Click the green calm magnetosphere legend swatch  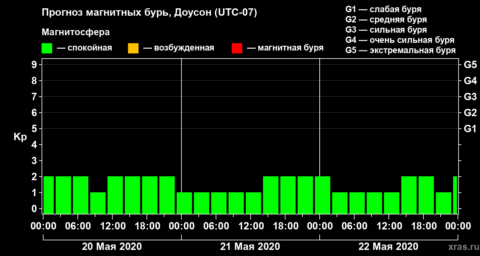(x=47, y=48)
